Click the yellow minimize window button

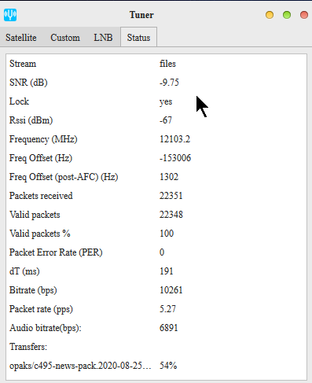pyautogui.click(x=270, y=15)
